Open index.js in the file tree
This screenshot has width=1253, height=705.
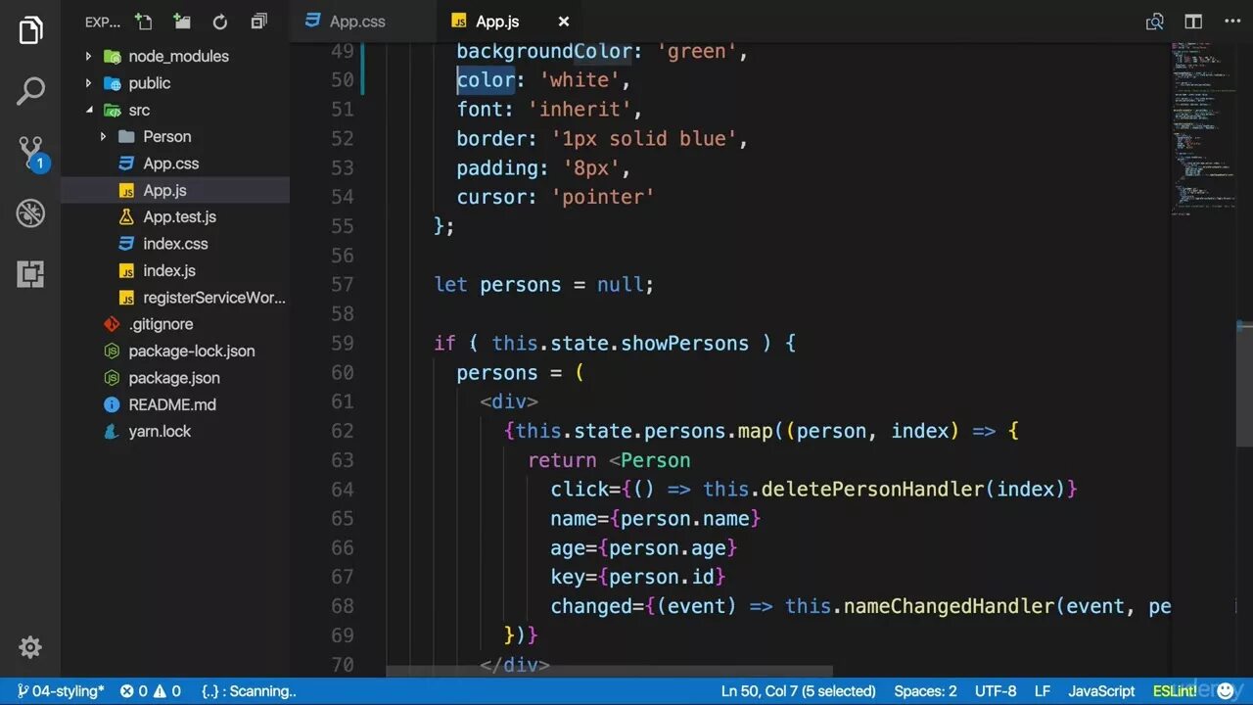point(169,270)
